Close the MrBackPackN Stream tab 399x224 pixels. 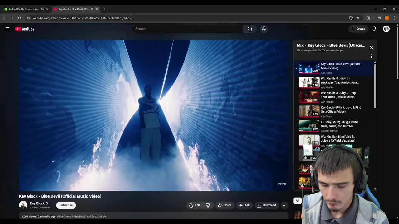point(47,9)
